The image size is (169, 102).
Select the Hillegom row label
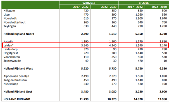pos(9,11)
